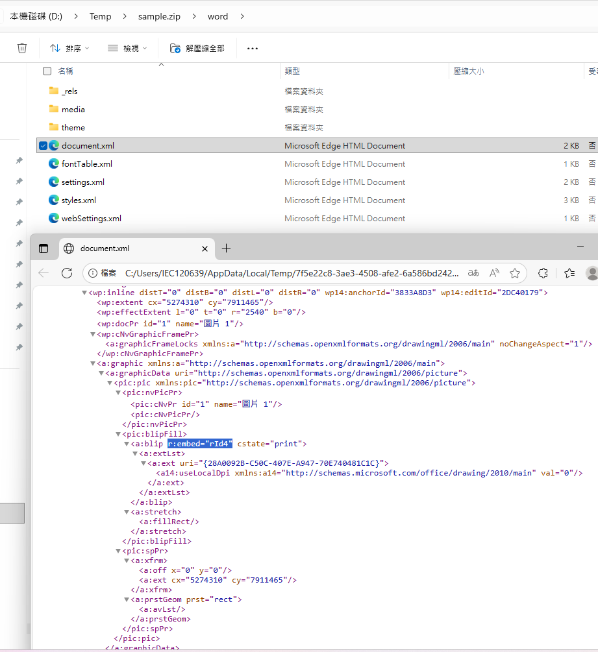Click the Edge profile avatar icon
The image size is (598, 652).
pyautogui.click(x=591, y=273)
